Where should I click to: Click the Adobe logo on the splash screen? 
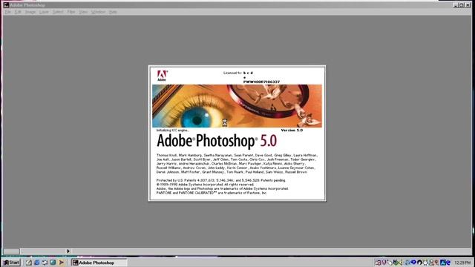click(162, 76)
